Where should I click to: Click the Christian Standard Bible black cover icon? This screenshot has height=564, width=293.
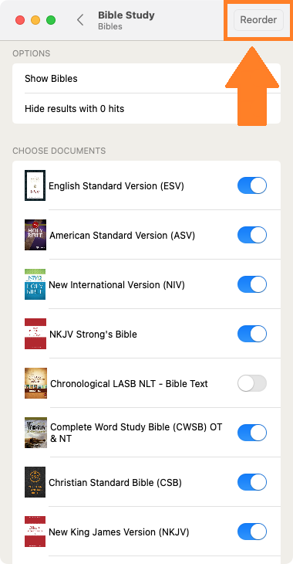pos(35,482)
